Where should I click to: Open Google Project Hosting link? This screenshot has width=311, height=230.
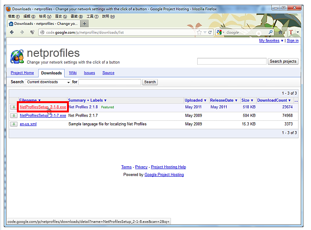coord(164,175)
